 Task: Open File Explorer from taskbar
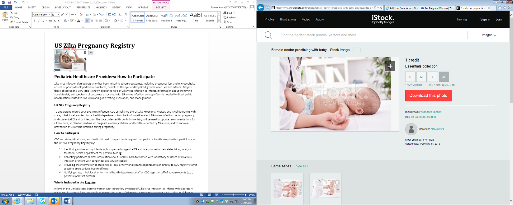pos(30,201)
